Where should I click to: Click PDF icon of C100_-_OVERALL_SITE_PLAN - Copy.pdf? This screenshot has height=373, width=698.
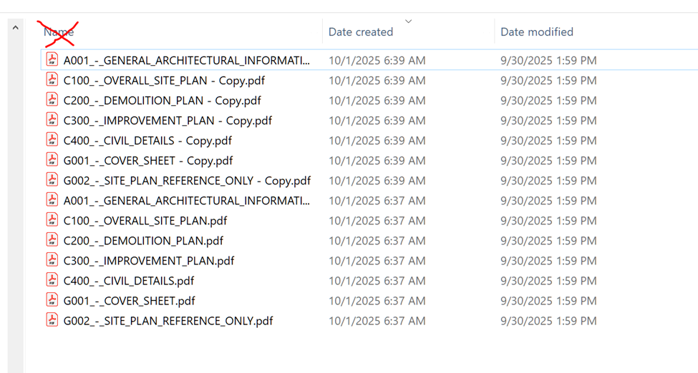52,80
